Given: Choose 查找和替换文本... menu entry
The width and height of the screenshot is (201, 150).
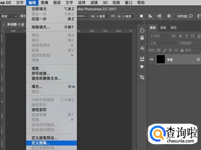Looking at the screenshot, I should (x=51, y=79).
